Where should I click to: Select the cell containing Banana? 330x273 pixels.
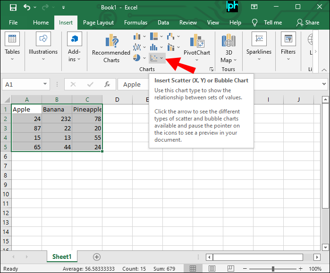click(57, 109)
